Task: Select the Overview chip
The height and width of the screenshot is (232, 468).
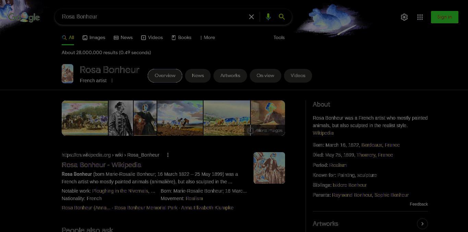Action: [x=165, y=76]
